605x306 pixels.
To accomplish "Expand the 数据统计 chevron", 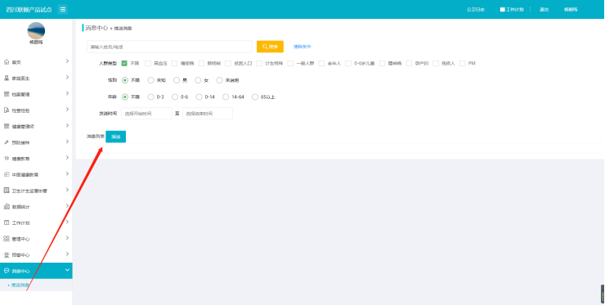I will point(67,205).
